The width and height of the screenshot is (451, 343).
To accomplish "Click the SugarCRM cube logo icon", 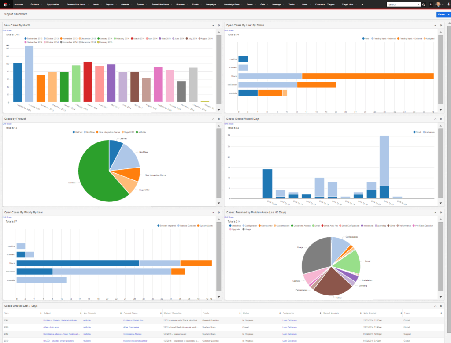I will coord(4,4).
